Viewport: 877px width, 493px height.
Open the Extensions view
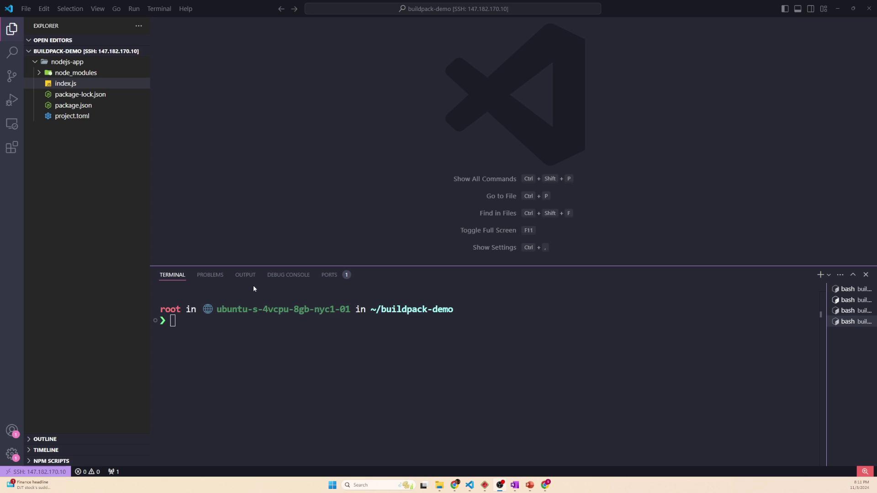pyautogui.click(x=12, y=147)
